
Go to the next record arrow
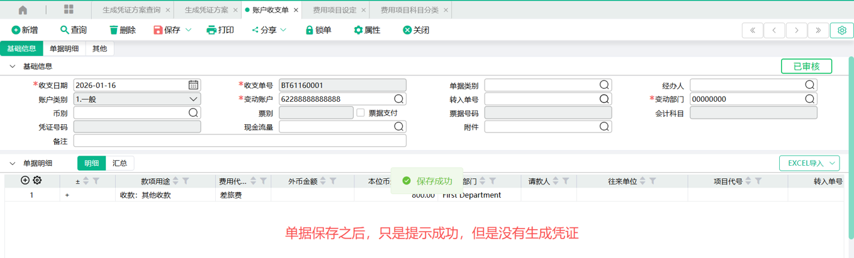(797, 30)
